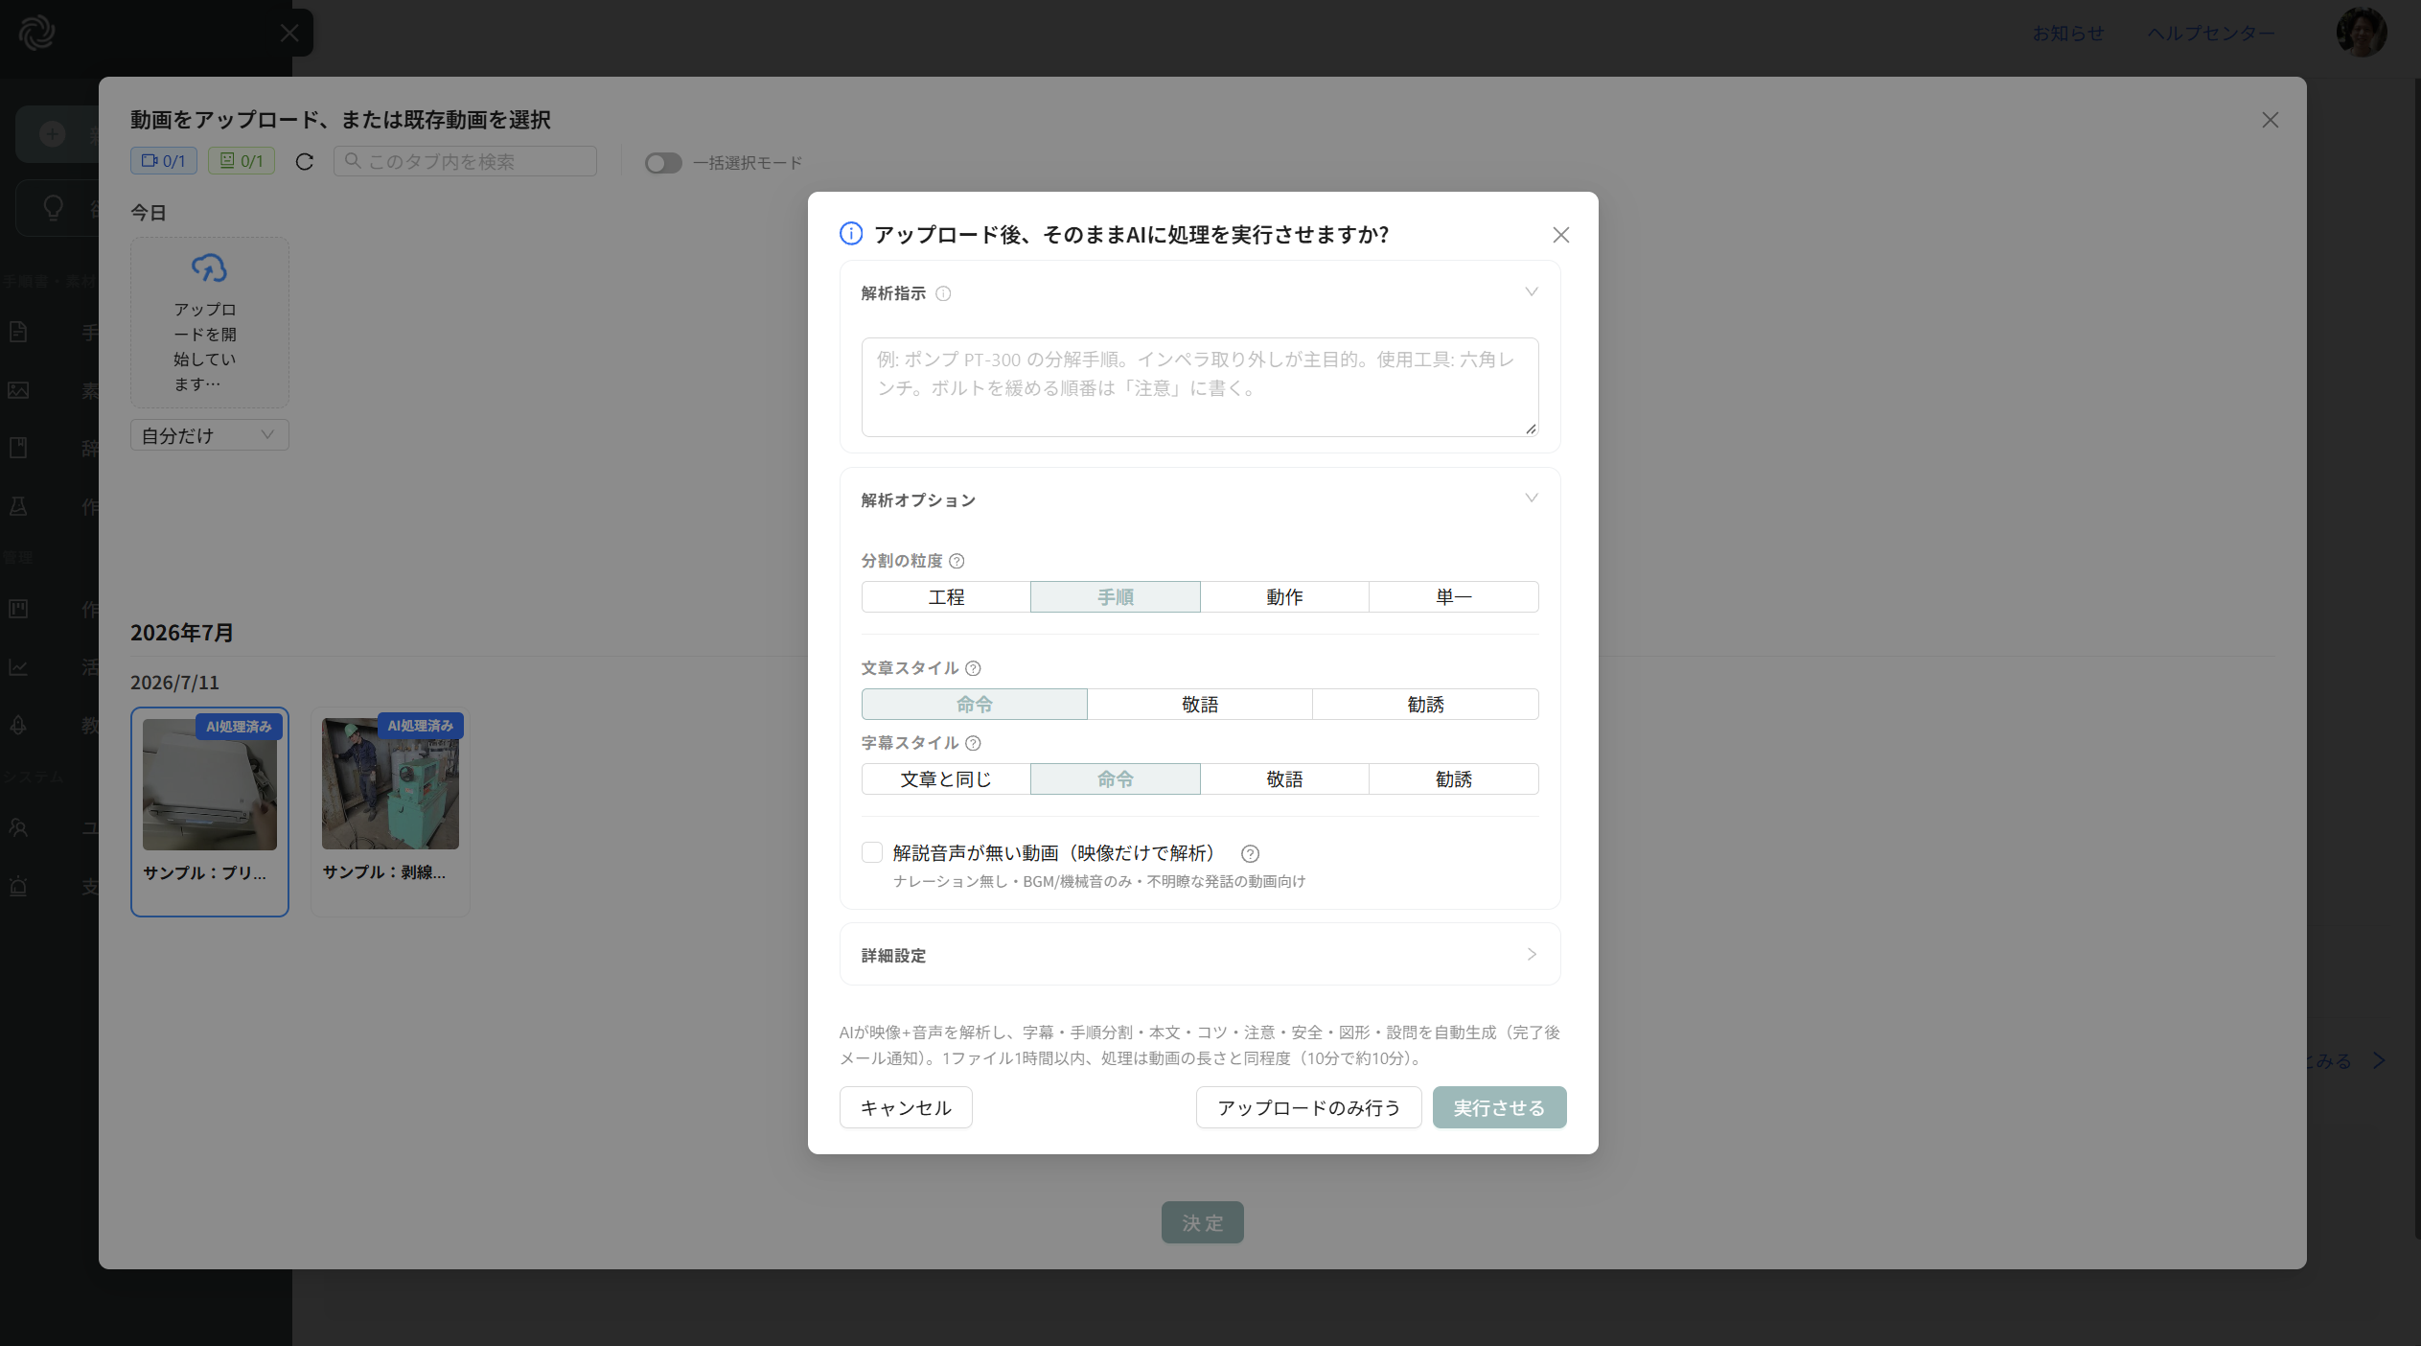This screenshot has width=2421, height=1346.
Task: Open the お知らせ link
Action: pyautogui.click(x=2068, y=34)
